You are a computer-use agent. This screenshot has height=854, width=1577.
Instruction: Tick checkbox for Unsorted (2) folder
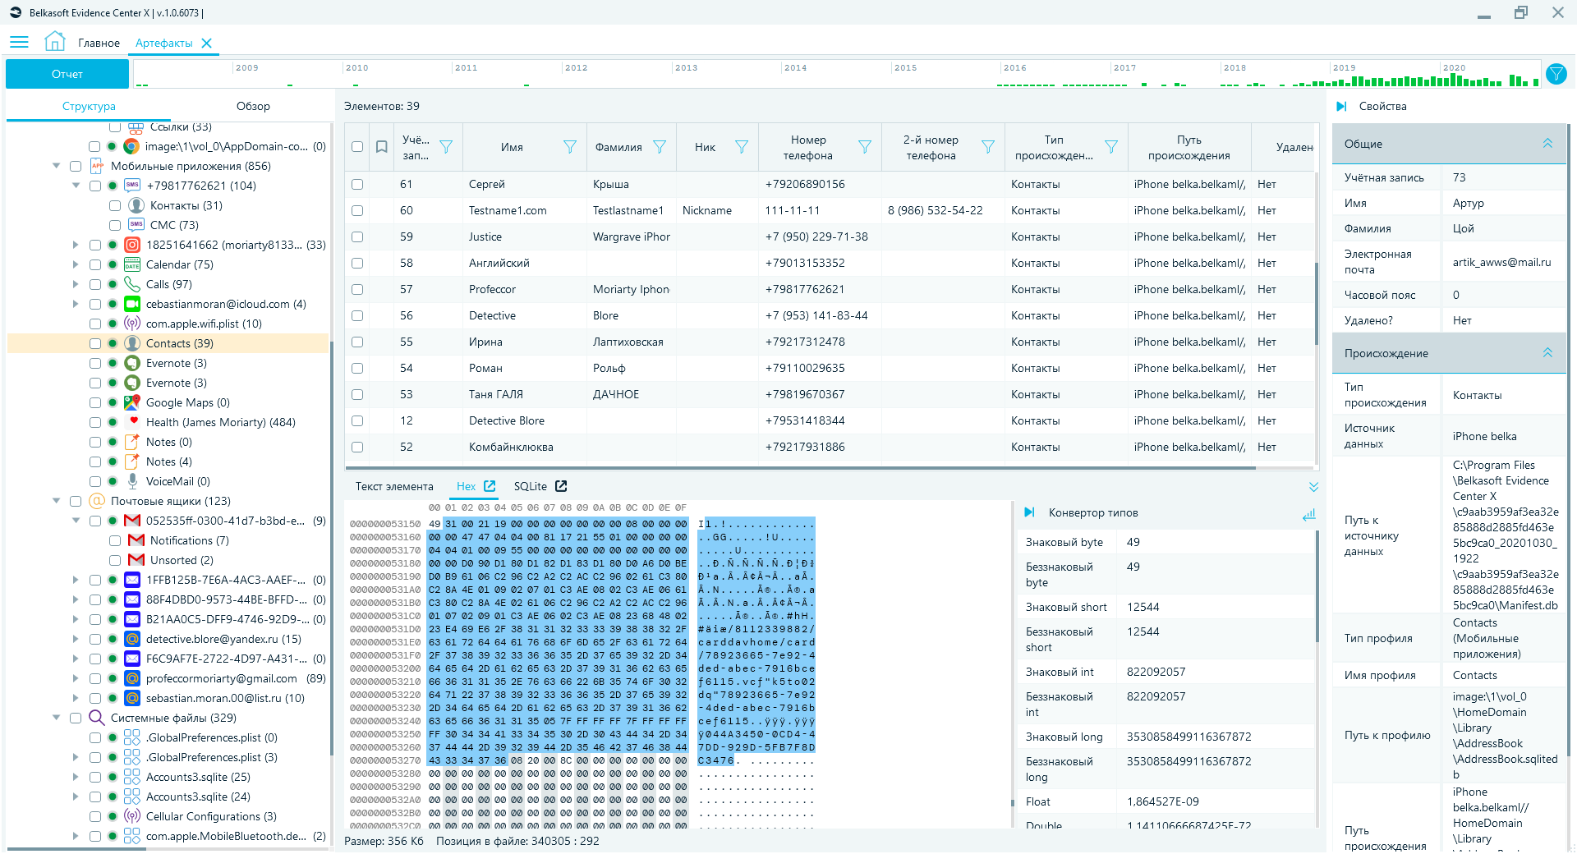(x=115, y=560)
